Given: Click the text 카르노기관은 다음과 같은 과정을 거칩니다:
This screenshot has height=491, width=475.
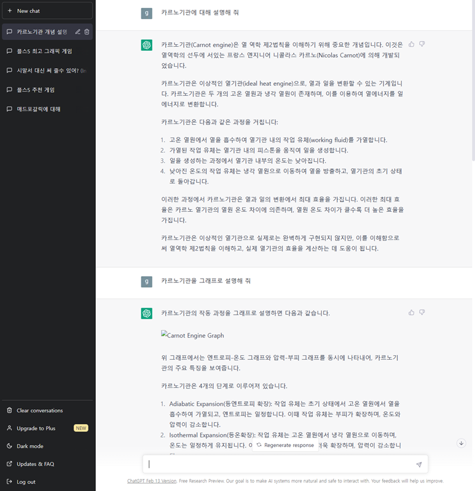Looking at the screenshot, I should click(220, 122).
